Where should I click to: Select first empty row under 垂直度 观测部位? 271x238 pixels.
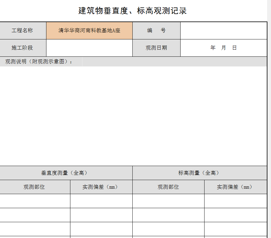coord(35,201)
